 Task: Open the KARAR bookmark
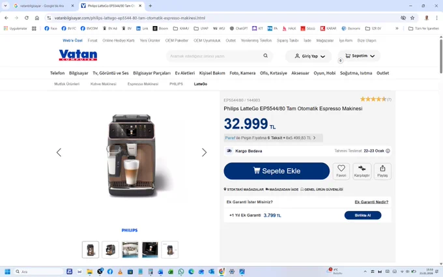328,28
